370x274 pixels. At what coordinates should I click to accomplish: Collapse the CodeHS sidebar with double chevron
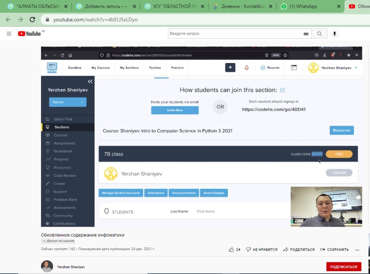90,81
